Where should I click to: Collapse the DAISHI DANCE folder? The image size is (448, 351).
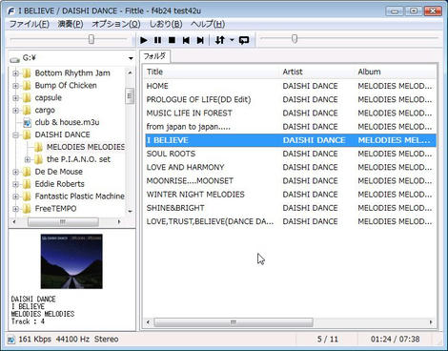[x=15, y=134]
